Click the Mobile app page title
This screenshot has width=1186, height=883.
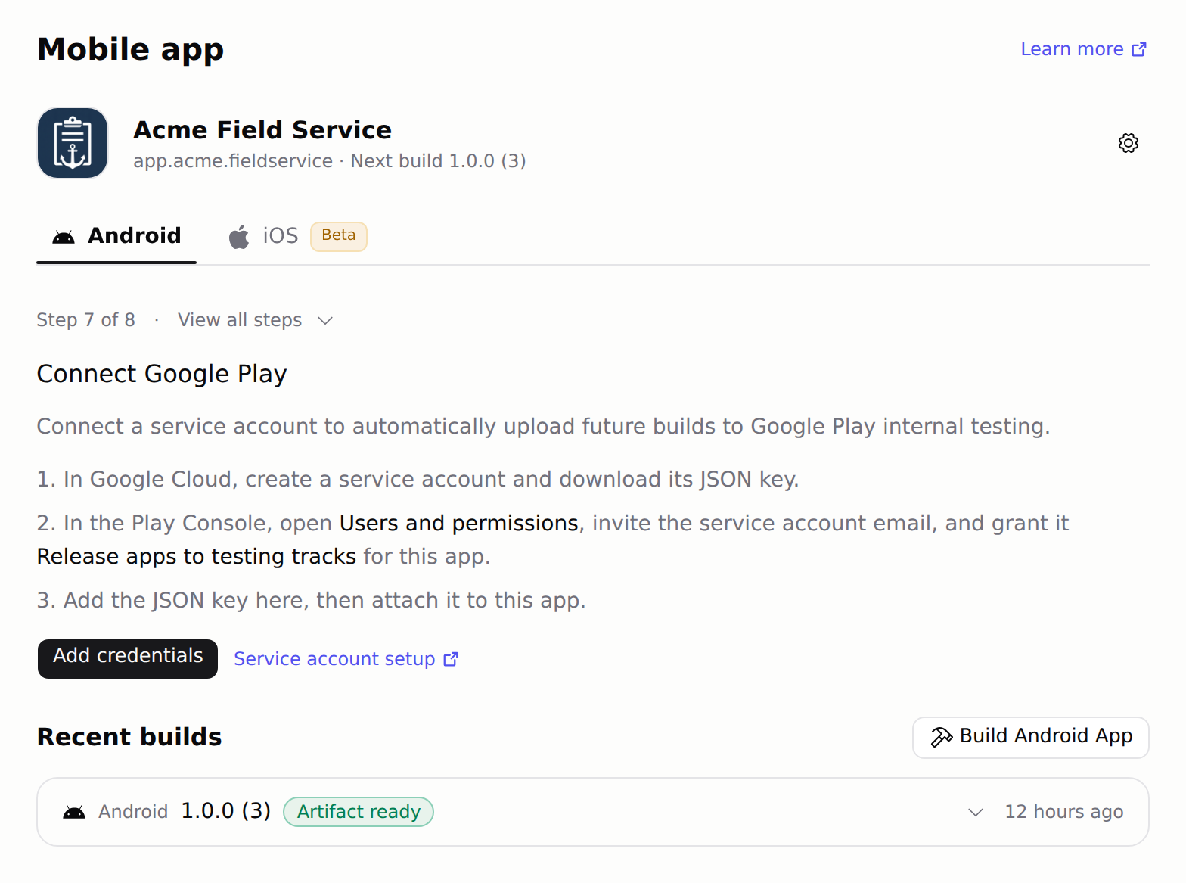131,50
